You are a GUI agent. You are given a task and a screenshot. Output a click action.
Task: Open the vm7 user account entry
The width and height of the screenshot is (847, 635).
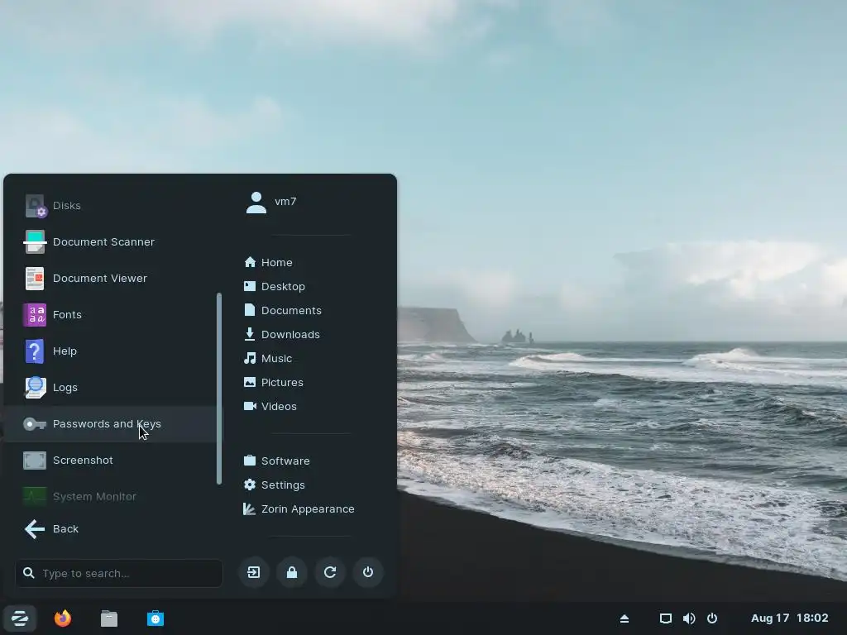pos(271,202)
